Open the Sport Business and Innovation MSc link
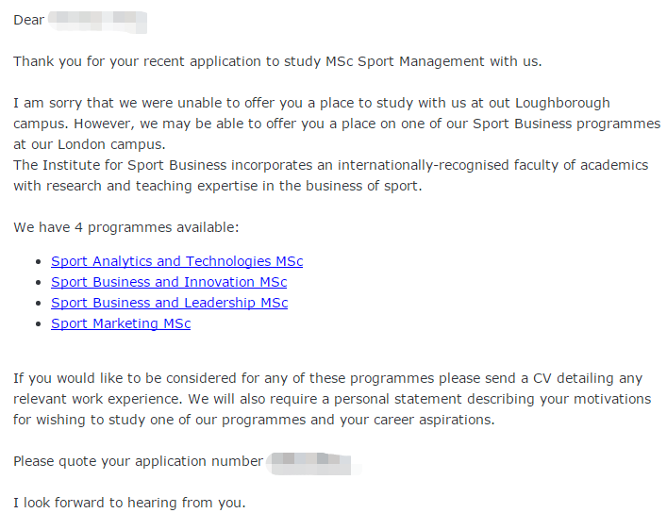The width and height of the screenshot is (667, 513). (x=169, y=282)
